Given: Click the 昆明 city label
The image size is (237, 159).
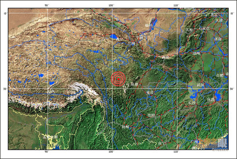Looking at the screenshot, I should [126, 127].
